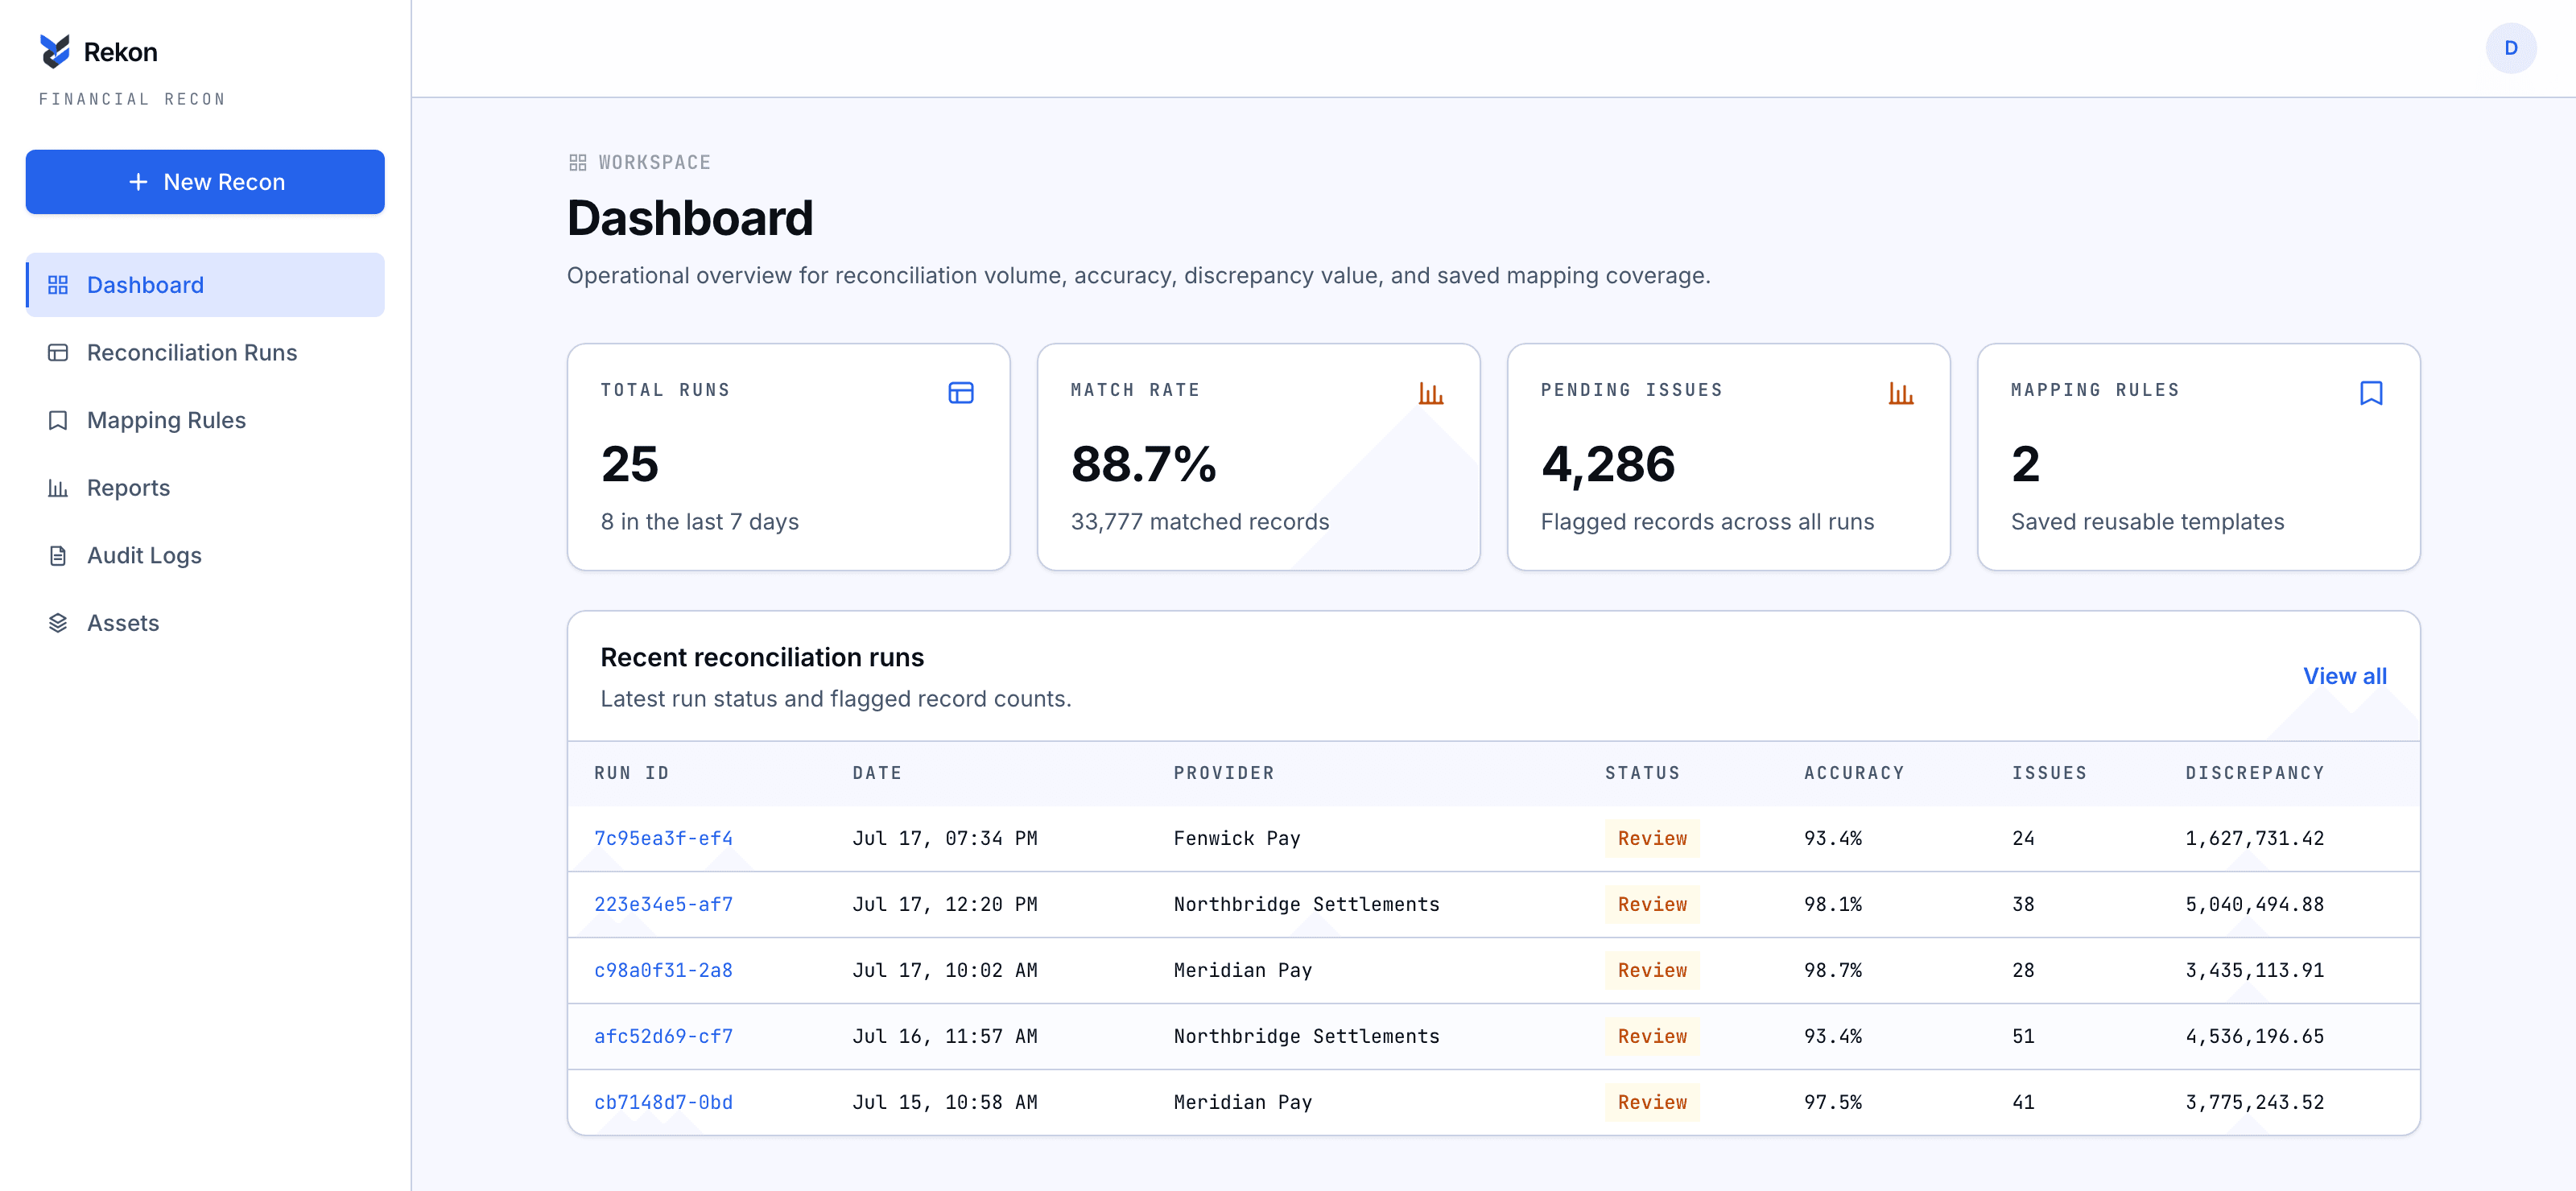Click discrepancy 1,627,731.42
Screen dimensions: 2576x1191
click(x=2254, y=838)
